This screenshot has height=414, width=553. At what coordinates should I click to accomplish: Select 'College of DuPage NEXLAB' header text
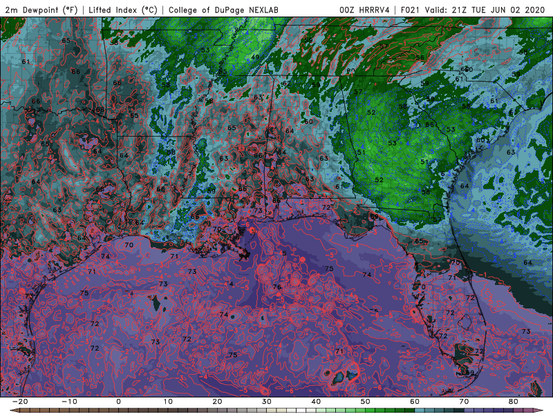click(223, 10)
